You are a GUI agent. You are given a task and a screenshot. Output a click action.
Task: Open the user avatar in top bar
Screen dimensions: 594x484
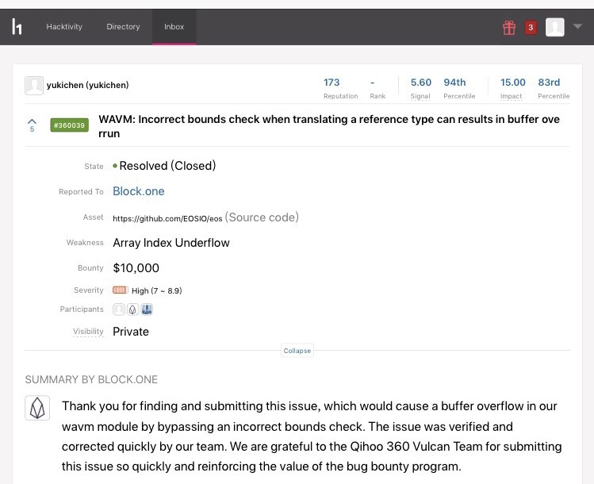pyautogui.click(x=555, y=27)
